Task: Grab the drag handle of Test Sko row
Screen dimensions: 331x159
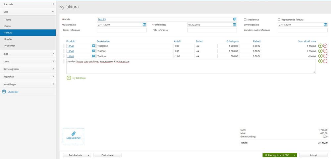Action: pyautogui.click(x=64, y=51)
